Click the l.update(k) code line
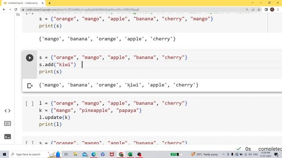 (x=55, y=118)
